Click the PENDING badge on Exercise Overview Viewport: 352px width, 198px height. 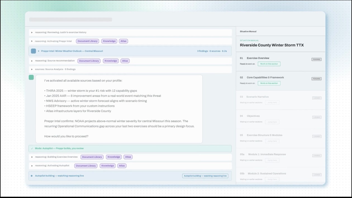click(317, 60)
